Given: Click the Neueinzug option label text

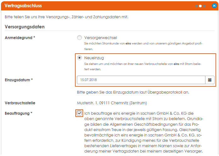Looking at the screenshot, I should pyautogui.click(x=94, y=58).
